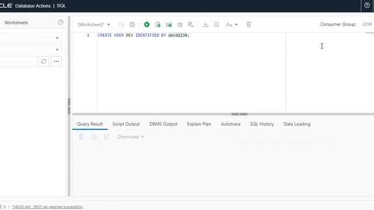Switch to the Explain Plan tab

(x=199, y=124)
